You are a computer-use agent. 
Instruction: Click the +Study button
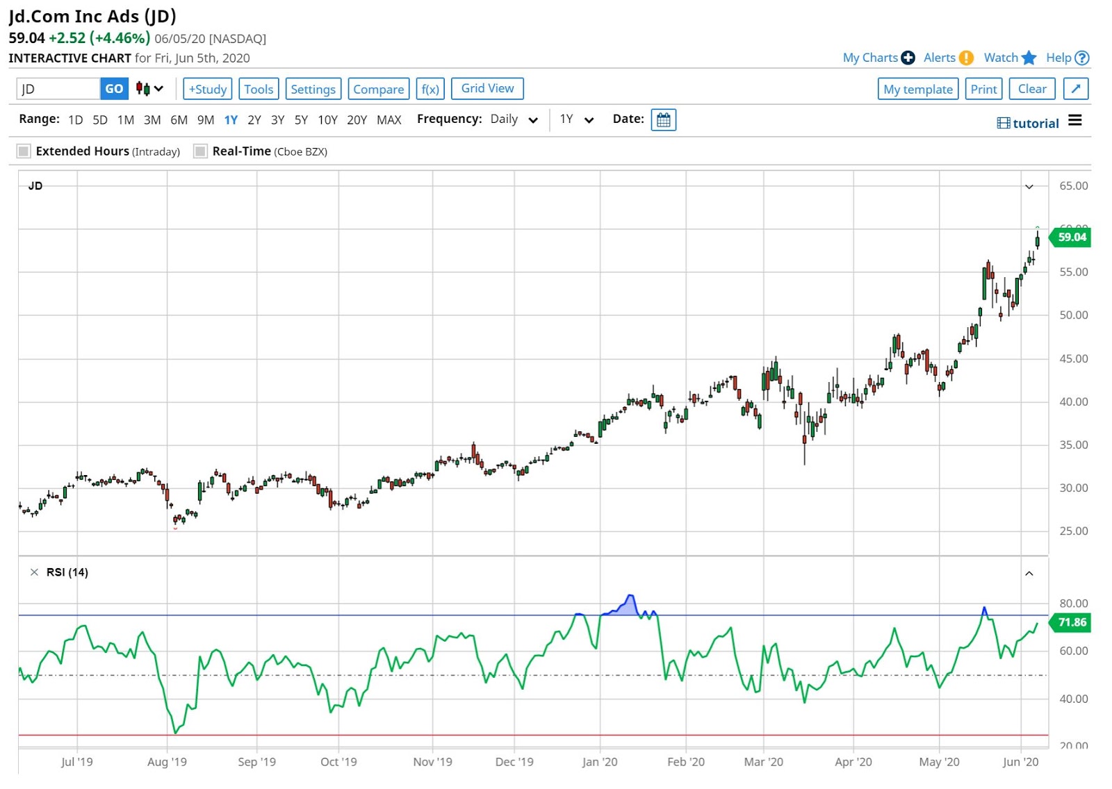(x=208, y=89)
